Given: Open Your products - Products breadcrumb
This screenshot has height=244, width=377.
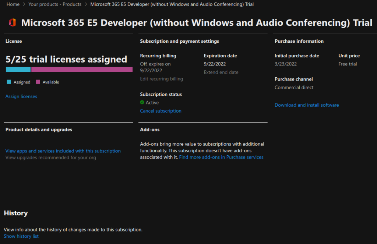Looking at the screenshot, I should (x=55, y=4).
